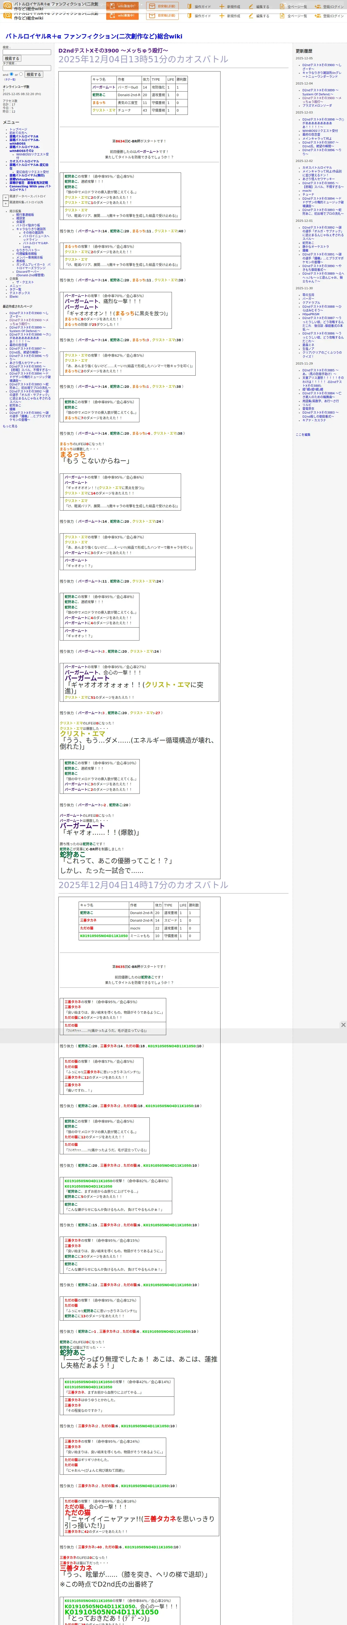Click the orange wiki新規作成 button
This screenshot has height=1625, width=347.
point(122,6)
